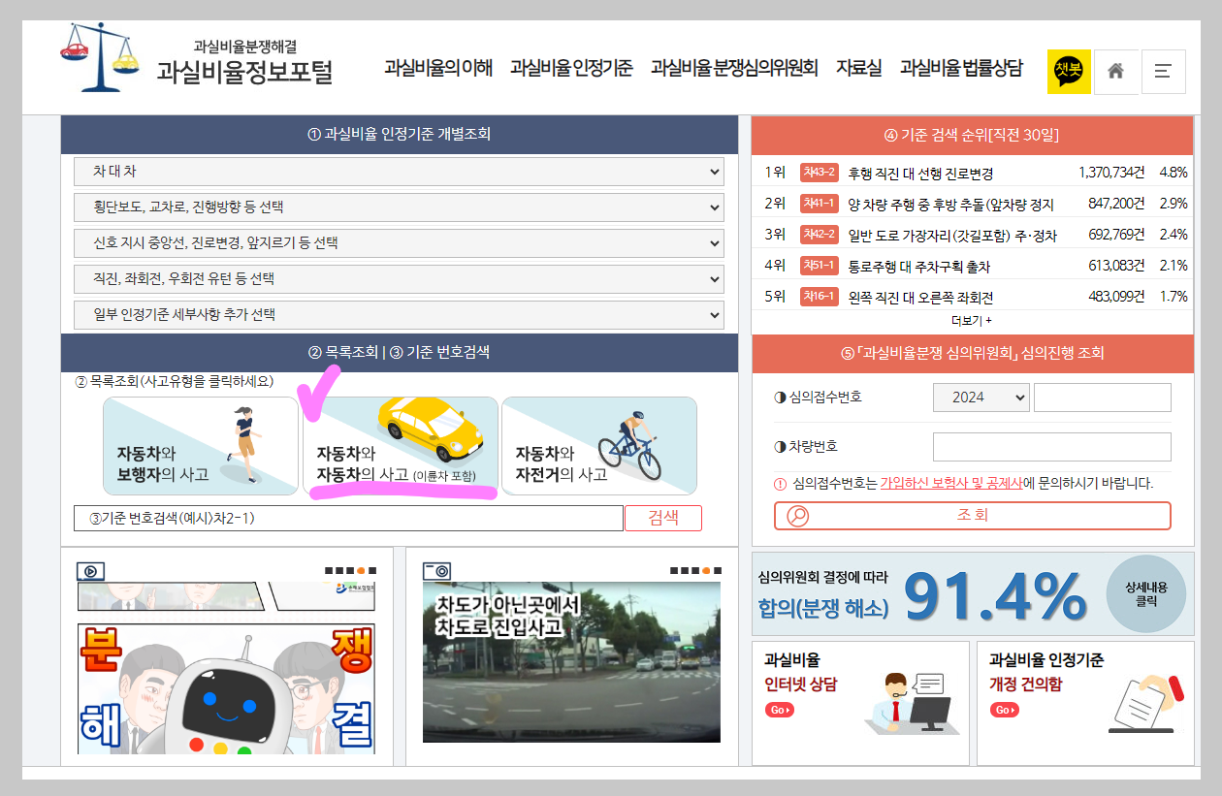Click the 차량번호 input field
Image resolution: width=1222 pixels, height=796 pixels.
[x=1051, y=445]
